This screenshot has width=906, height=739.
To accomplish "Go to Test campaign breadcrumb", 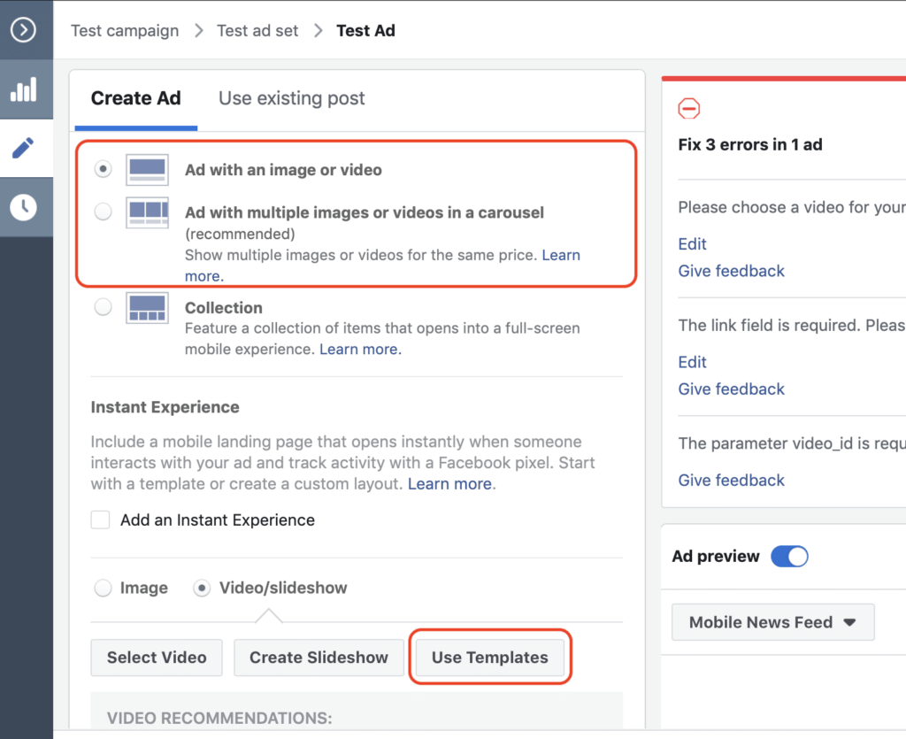I will click(125, 31).
